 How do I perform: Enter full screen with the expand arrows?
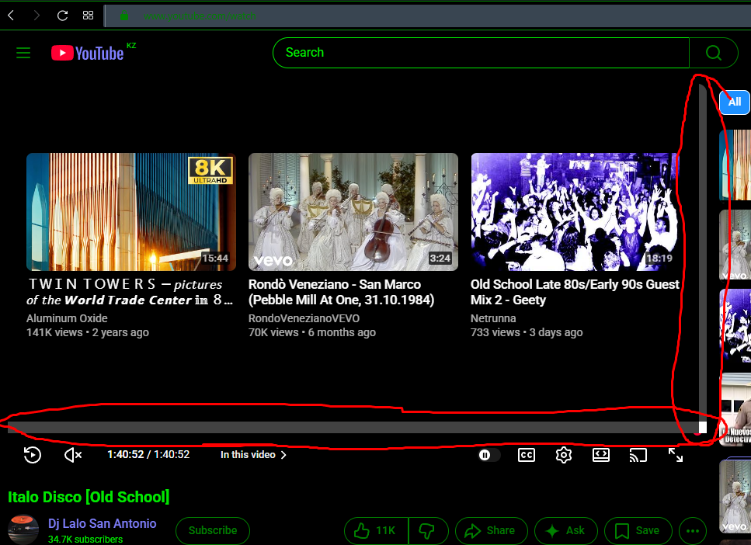(676, 455)
